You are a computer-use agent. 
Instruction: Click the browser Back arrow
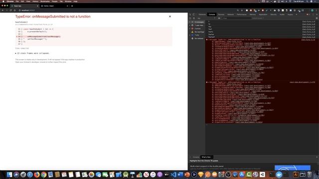[x=2, y=10]
